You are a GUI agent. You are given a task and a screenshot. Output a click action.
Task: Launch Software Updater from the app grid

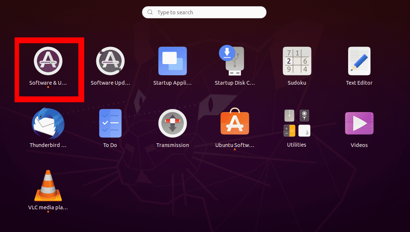point(110,61)
